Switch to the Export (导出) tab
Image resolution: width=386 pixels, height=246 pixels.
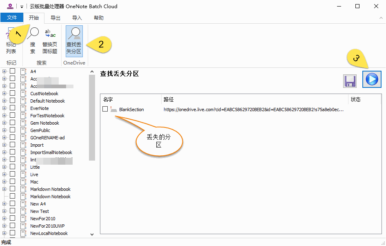[55, 18]
